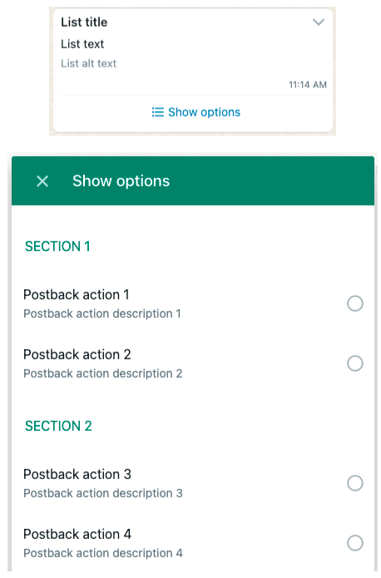Expand the chevron on List title message

tap(319, 22)
